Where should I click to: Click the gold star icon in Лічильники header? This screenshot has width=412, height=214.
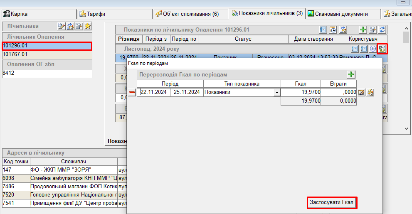[x=88, y=26]
